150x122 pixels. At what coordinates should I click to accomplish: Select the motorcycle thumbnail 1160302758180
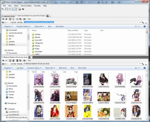[x=71, y=80]
